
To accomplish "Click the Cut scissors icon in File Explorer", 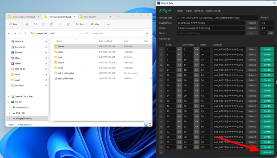I will coord(27,24).
